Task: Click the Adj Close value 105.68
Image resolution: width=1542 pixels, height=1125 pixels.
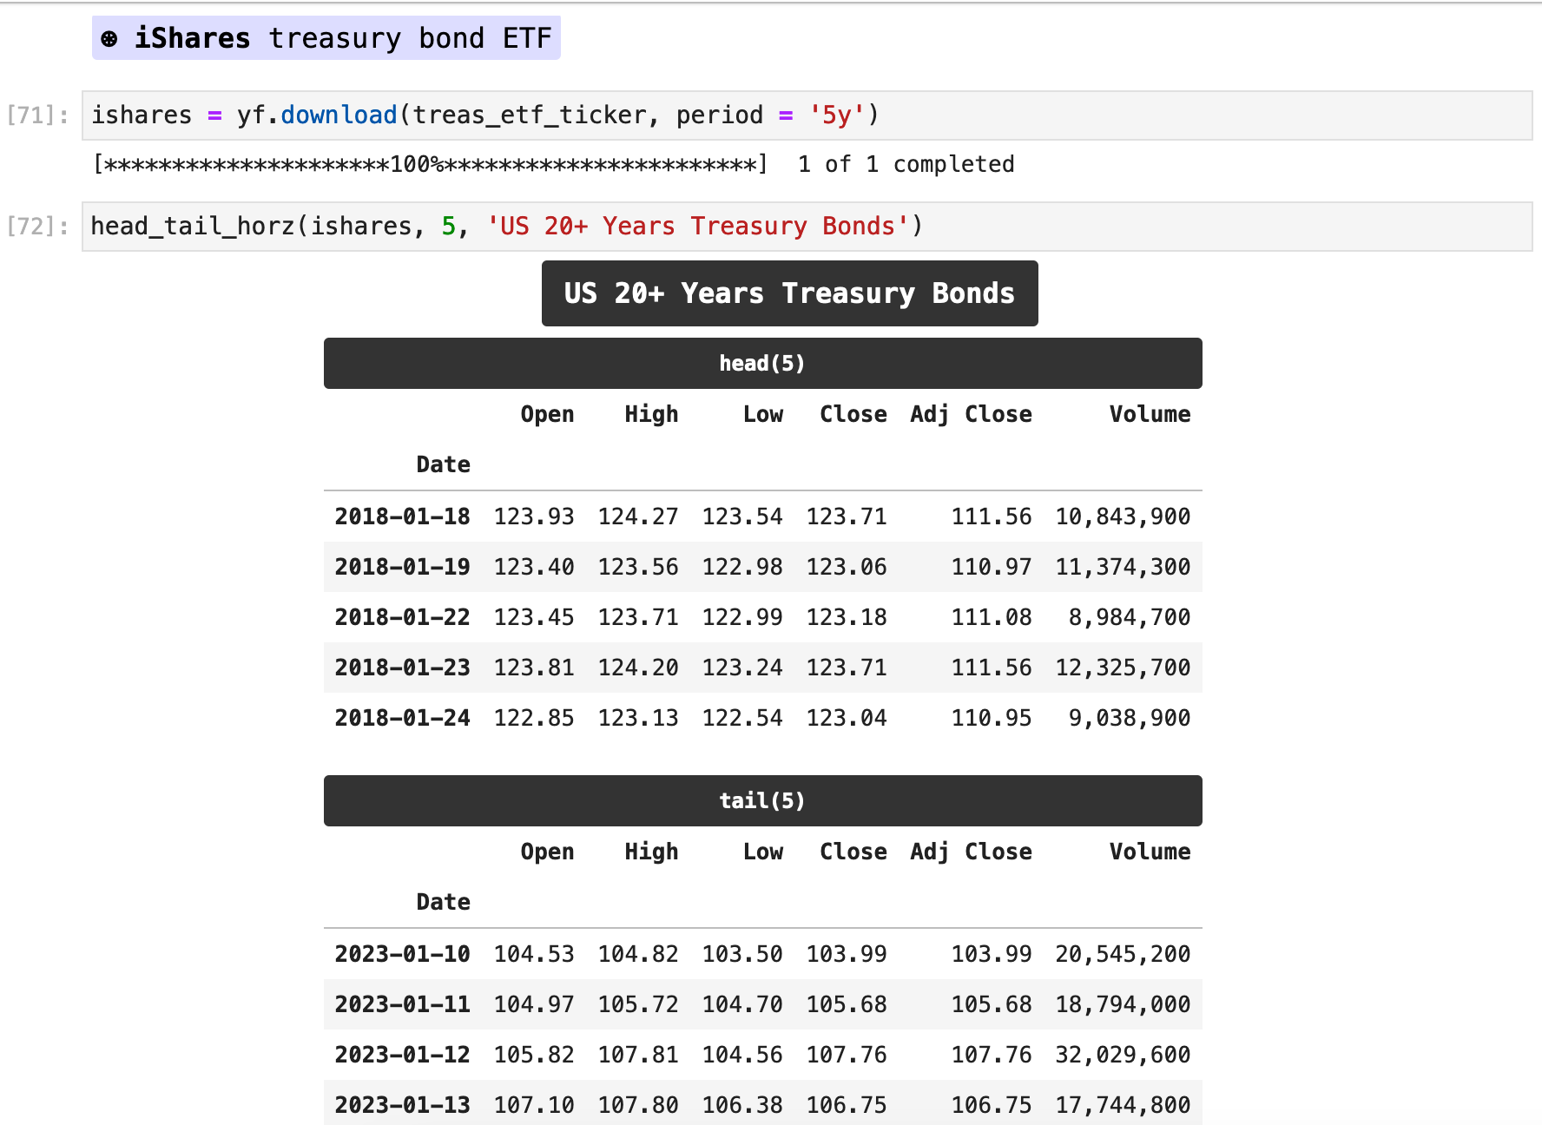Action: [992, 1005]
